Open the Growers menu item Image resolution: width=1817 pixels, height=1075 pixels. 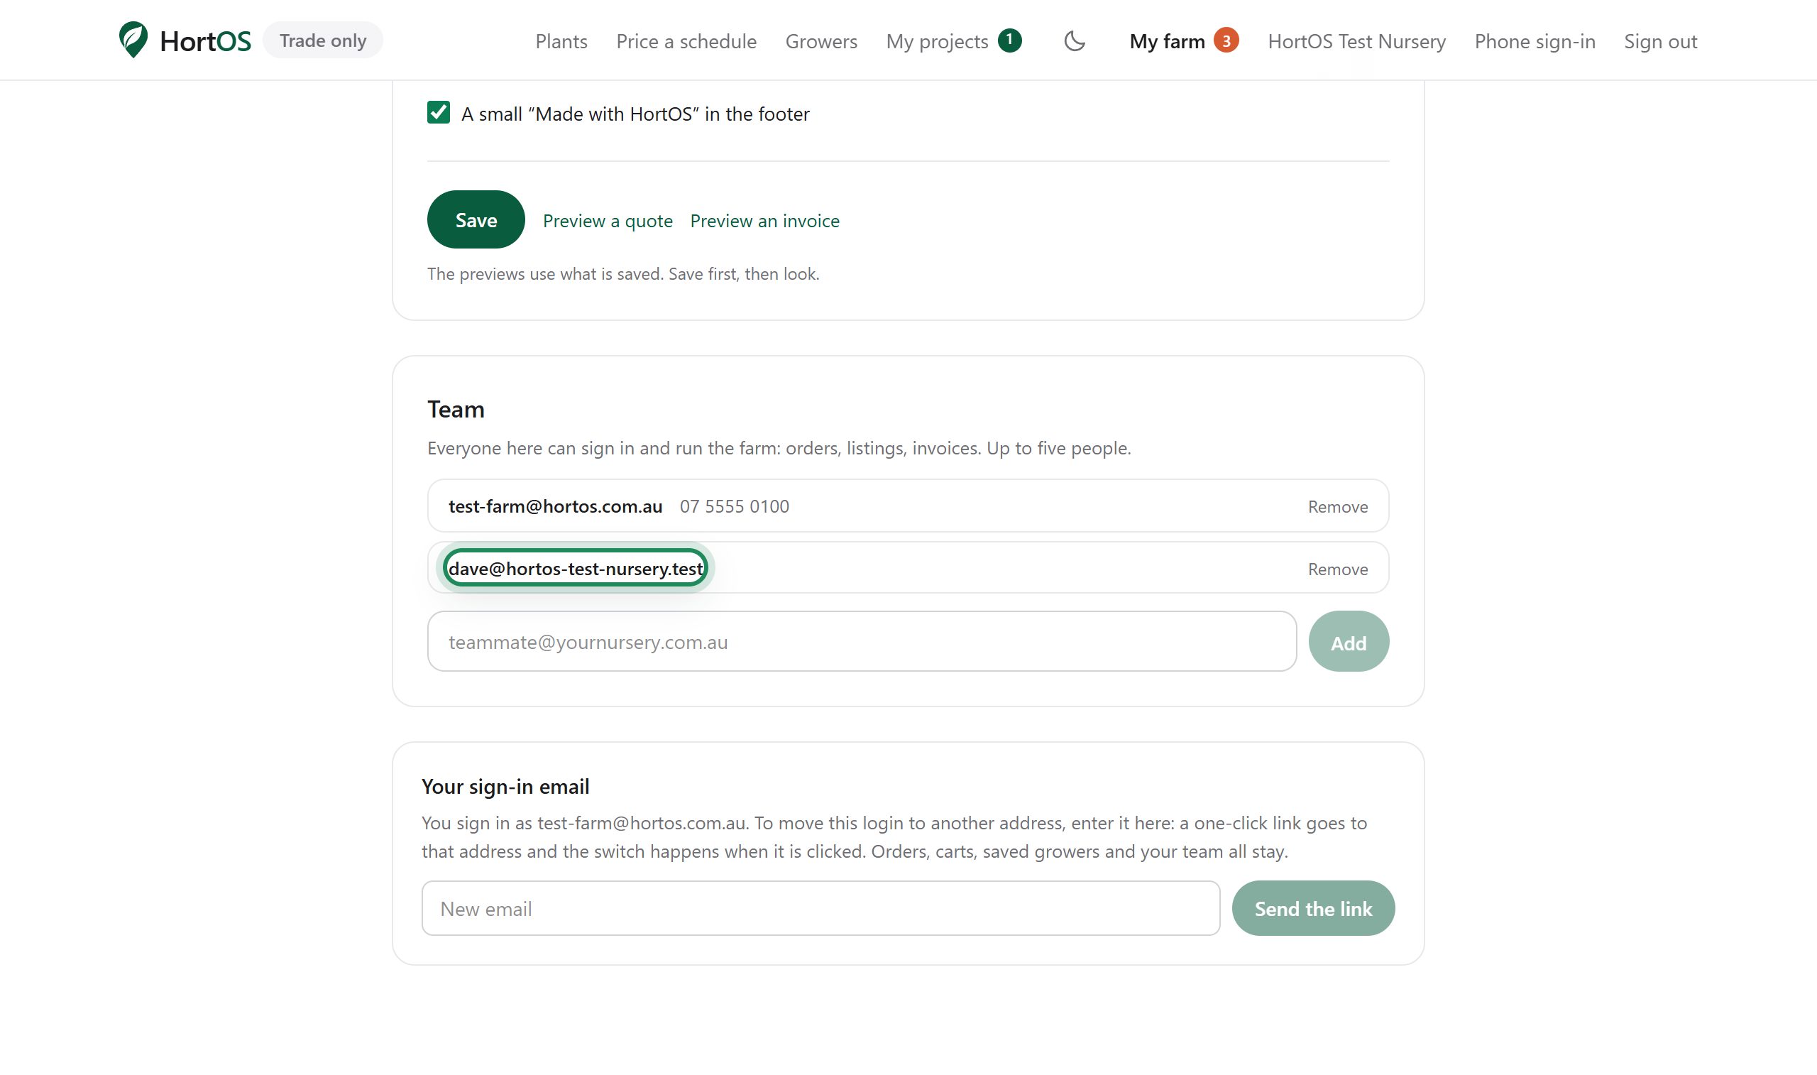click(821, 41)
